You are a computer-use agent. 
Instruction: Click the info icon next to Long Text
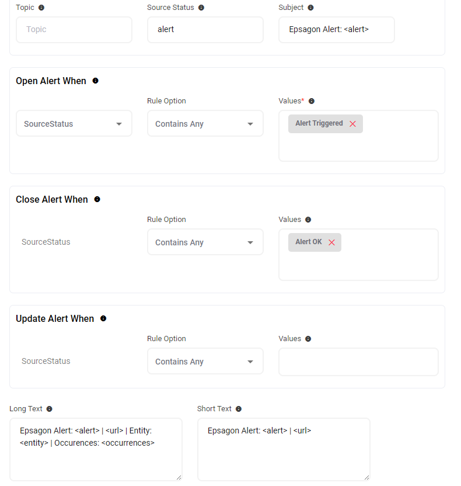(50, 409)
